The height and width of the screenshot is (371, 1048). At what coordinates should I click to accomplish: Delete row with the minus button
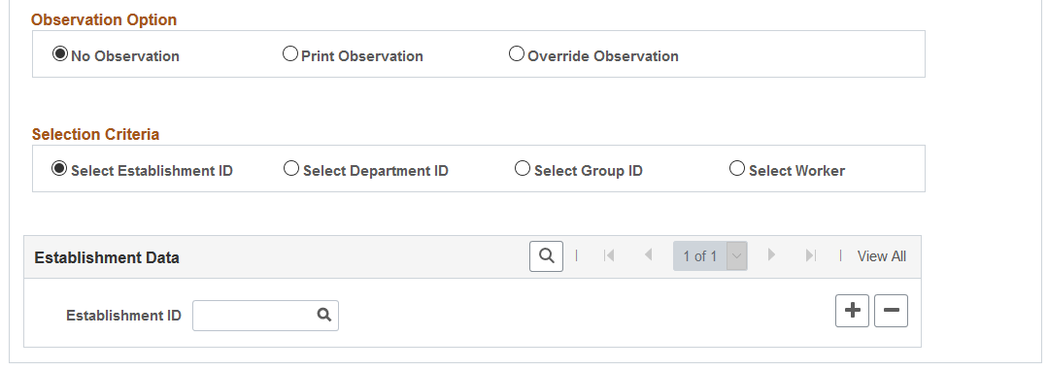(x=891, y=311)
